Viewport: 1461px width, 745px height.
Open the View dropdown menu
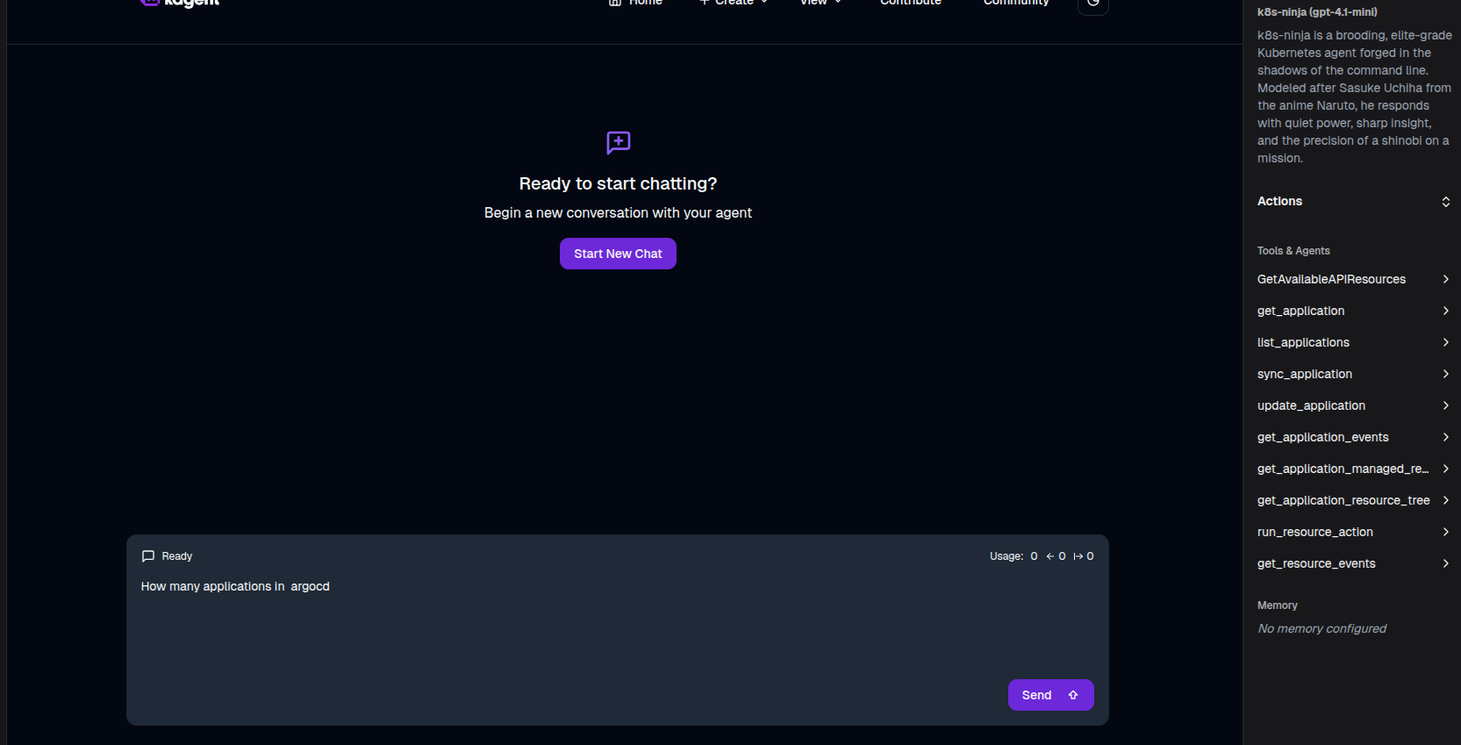(820, 3)
